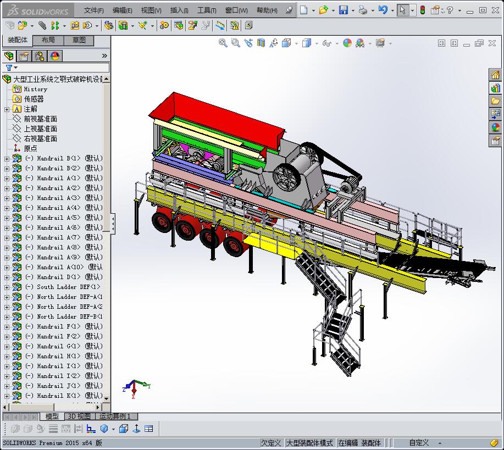This screenshot has width=504, height=450.
Task: Click the Dynamic Annotation Views icon
Action: tap(274, 43)
